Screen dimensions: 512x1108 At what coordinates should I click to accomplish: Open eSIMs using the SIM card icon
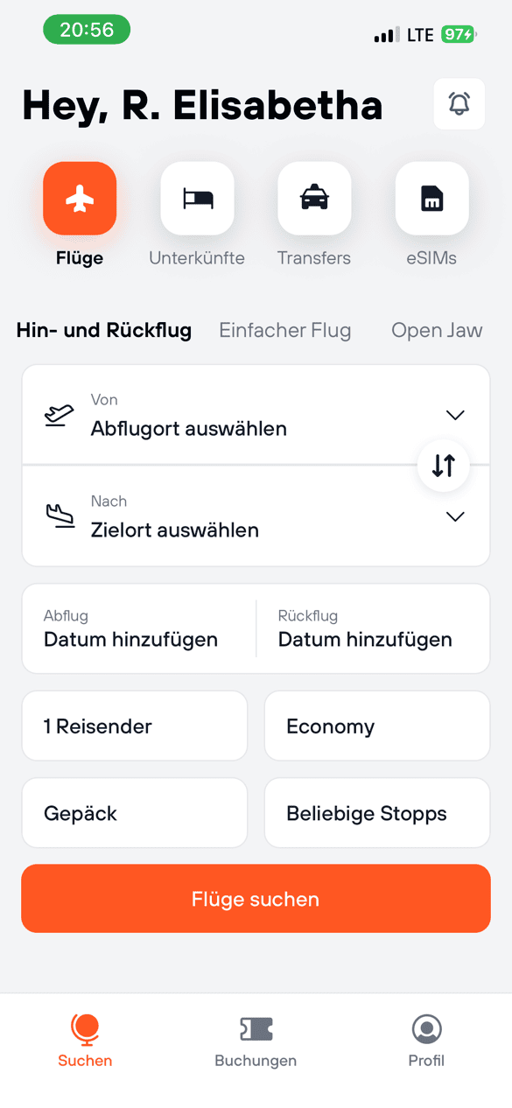(431, 199)
